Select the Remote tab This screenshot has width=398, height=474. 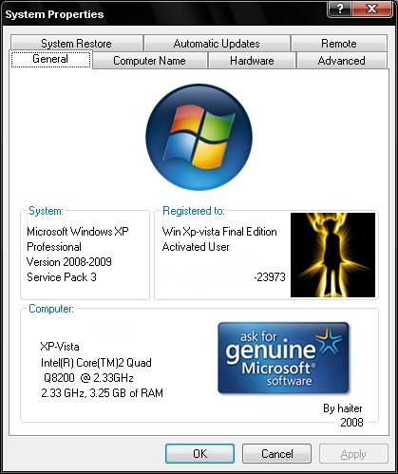click(x=339, y=44)
